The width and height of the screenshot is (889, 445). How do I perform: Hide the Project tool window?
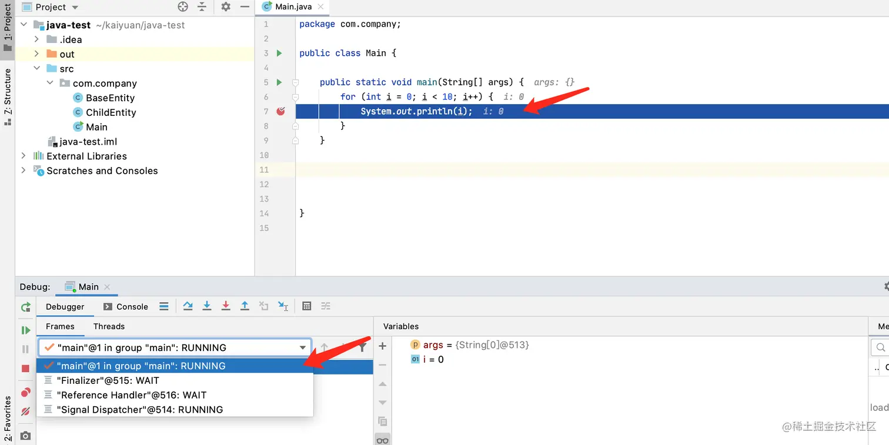click(245, 7)
